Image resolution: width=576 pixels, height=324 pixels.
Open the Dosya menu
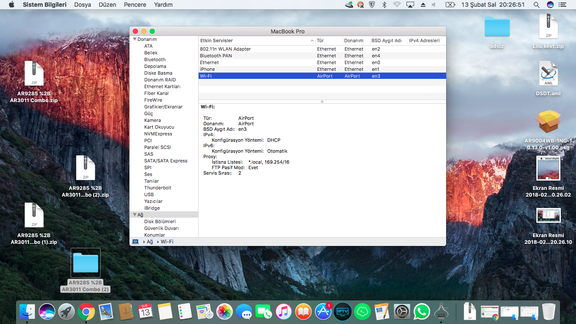click(83, 5)
